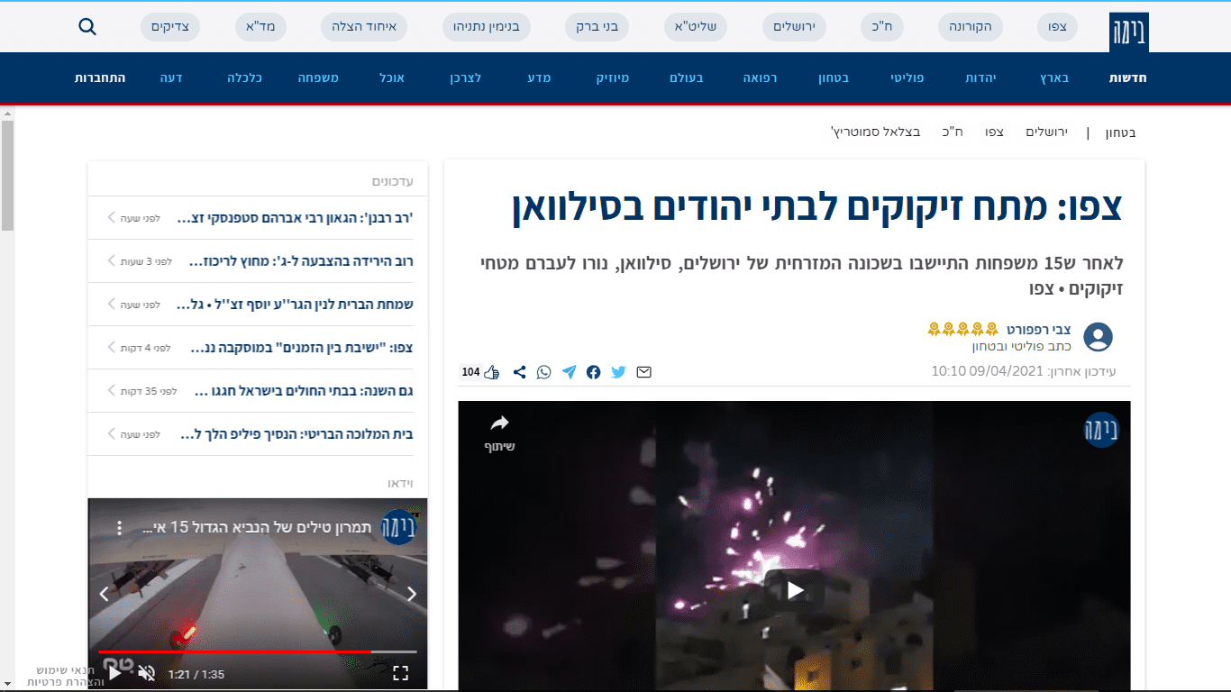
Task: Enter fullscreen on sidebar video
Action: coord(401,672)
